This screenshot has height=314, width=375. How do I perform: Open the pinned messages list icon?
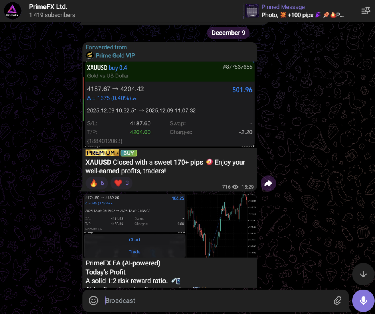pyautogui.click(x=365, y=10)
